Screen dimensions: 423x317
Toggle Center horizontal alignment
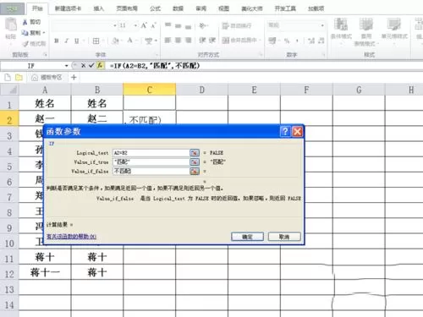coord(178,41)
